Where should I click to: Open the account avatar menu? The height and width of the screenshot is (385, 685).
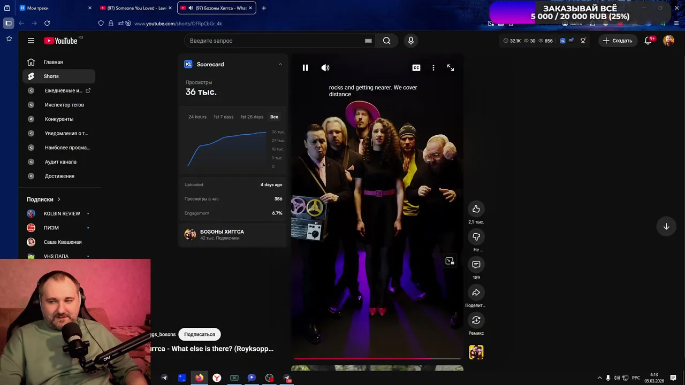pyautogui.click(x=668, y=41)
